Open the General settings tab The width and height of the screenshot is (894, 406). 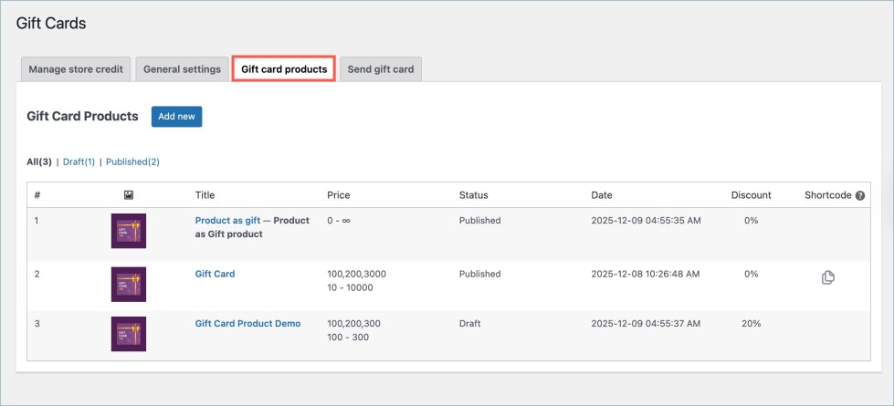[x=182, y=69]
